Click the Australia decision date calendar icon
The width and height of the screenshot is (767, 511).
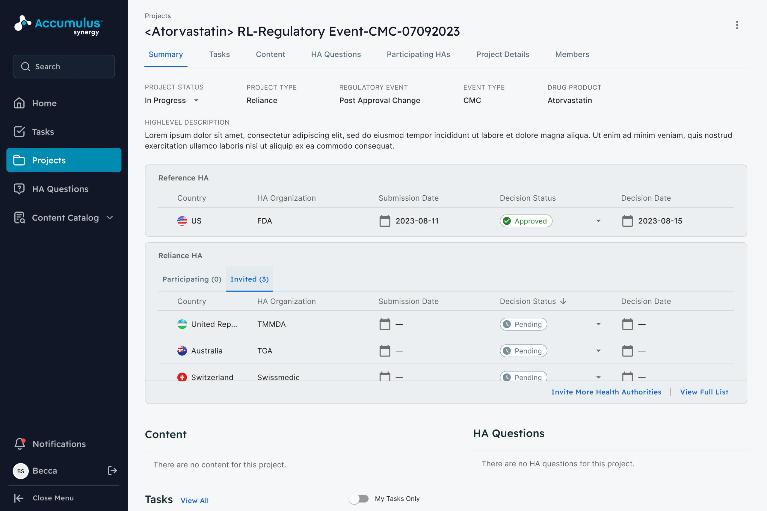pyautogui.click(x=627, y=351)
